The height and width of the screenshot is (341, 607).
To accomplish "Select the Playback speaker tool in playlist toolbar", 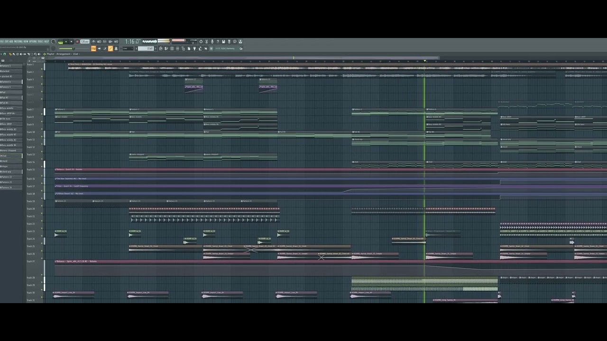I will pos(39,54).
